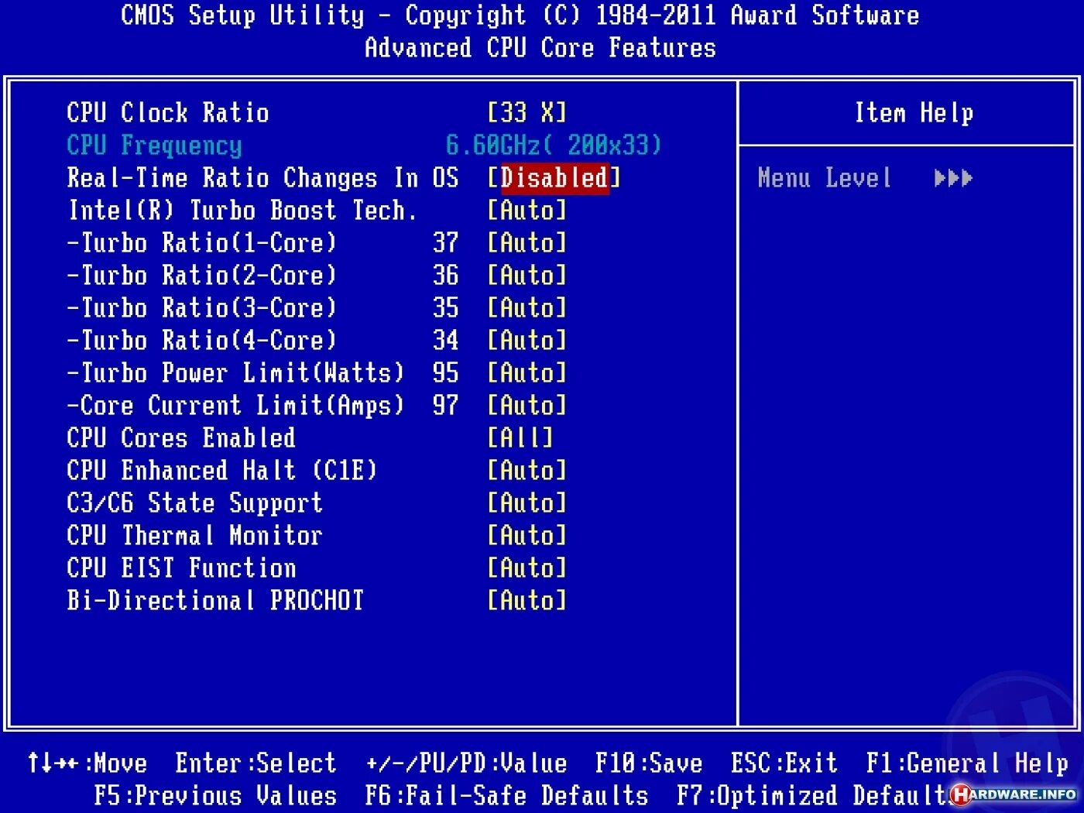Toggle Bi-Directional PROCHOT Auto value
1084x813 pixels.
pyautogui.click(x=527, y=601)
